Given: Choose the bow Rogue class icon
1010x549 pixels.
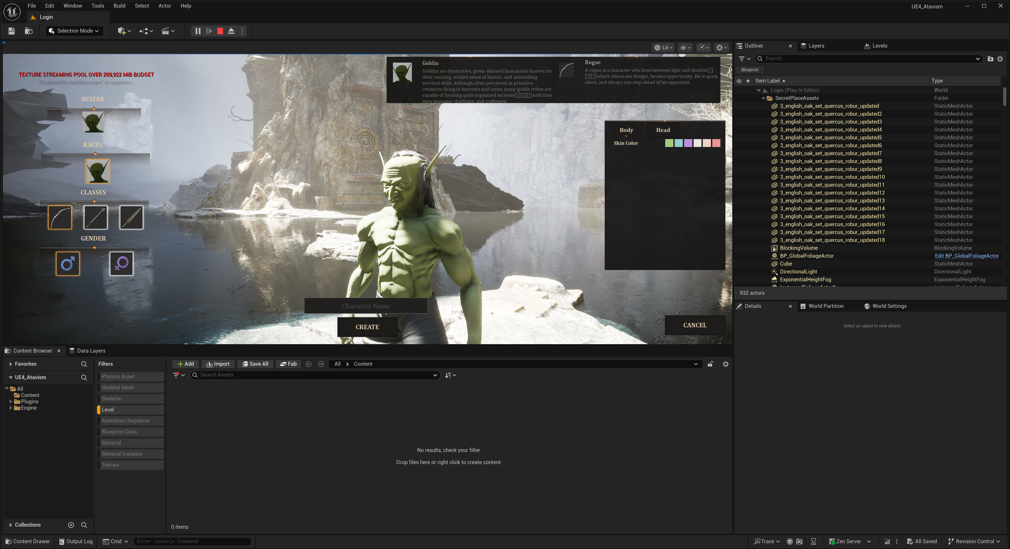Looking at the screenshot, I should 60,217.
